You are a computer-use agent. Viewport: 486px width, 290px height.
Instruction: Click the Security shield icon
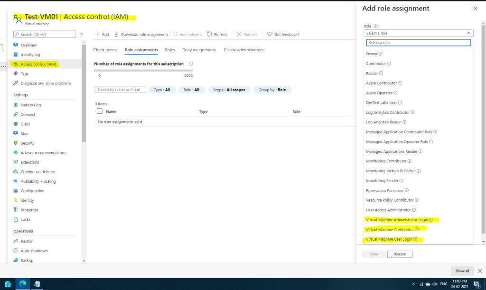[16, 143]
